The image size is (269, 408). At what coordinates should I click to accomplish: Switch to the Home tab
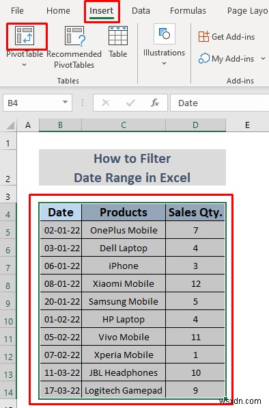click(58, 11)
